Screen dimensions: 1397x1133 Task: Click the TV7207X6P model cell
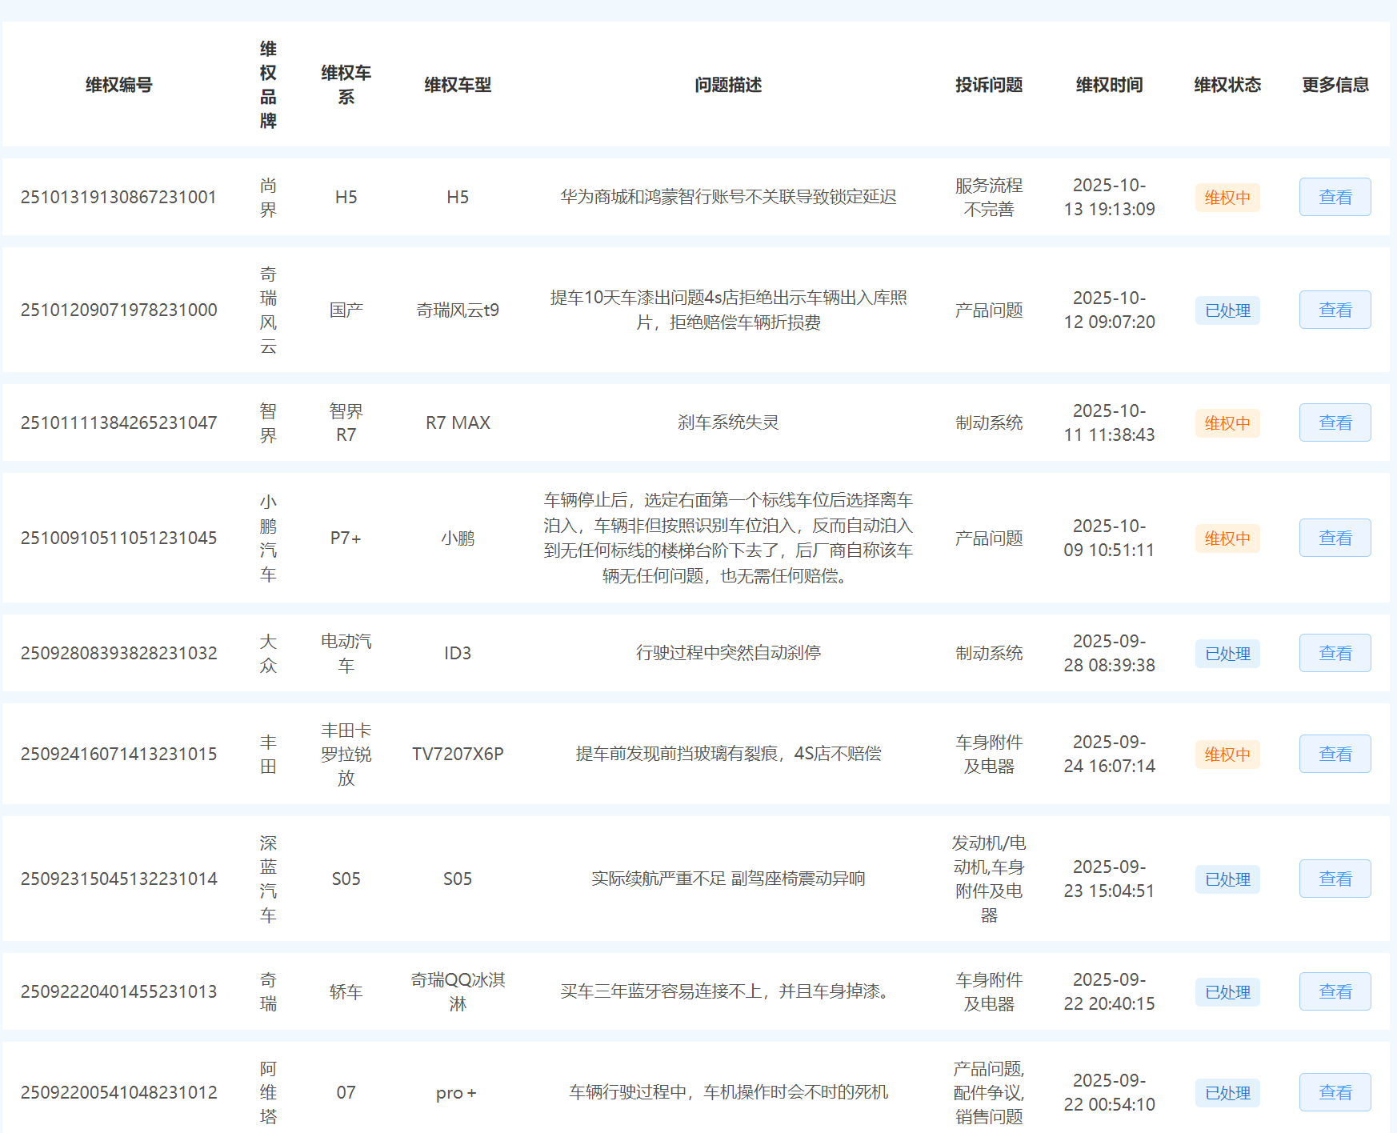[x=458, y=754]
